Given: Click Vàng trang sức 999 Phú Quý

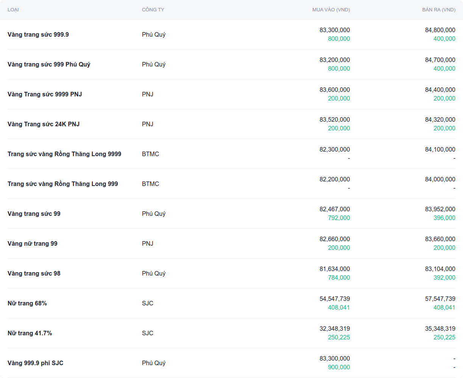Looking at the screenshot, I should click(49, 65).
